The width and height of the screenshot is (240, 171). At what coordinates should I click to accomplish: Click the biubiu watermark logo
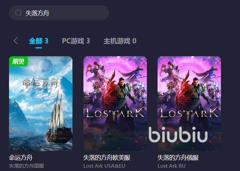click(178, 134)
